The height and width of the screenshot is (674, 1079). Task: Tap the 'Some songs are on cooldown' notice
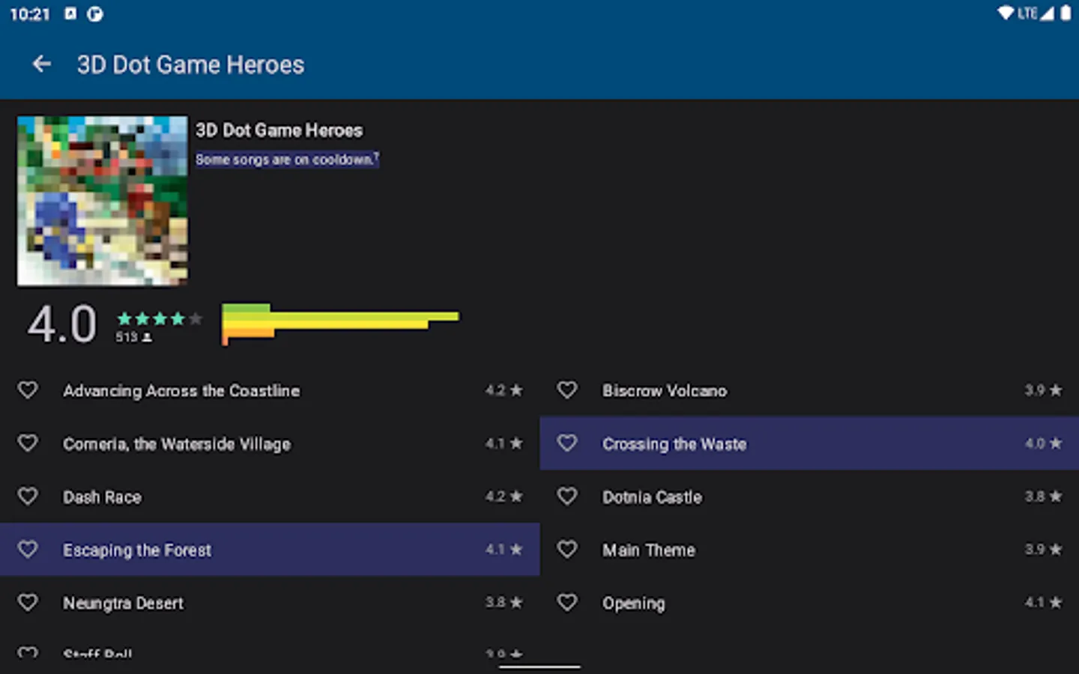point(287,160)
